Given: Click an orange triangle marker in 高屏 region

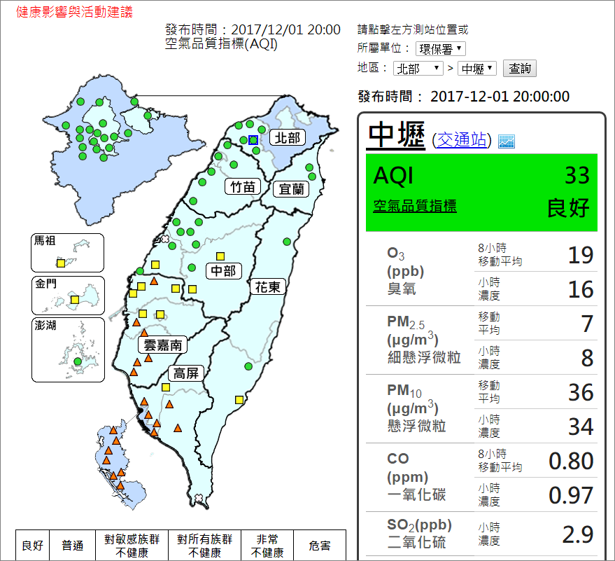Looking at the screenshot, I should 169,406.
